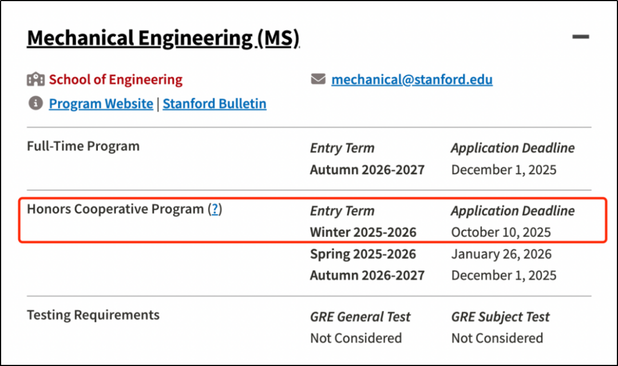This screenshot has width=618, height=366.
Task: Click the Honors Cooperative Program label
Action: point(116,210)
